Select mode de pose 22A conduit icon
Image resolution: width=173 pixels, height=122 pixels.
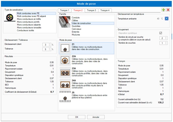tap(64, 60)
